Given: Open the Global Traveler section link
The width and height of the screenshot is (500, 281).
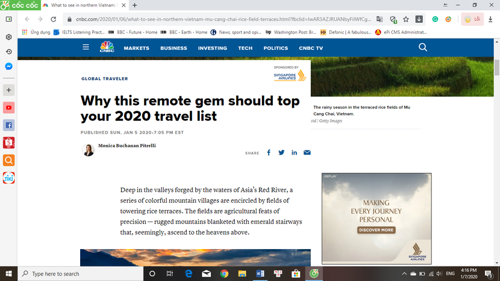Looking at the screenshot, I should (x=104, y=79).
